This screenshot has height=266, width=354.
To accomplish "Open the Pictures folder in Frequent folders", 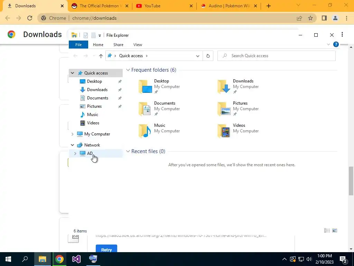I will coord(238,108).
